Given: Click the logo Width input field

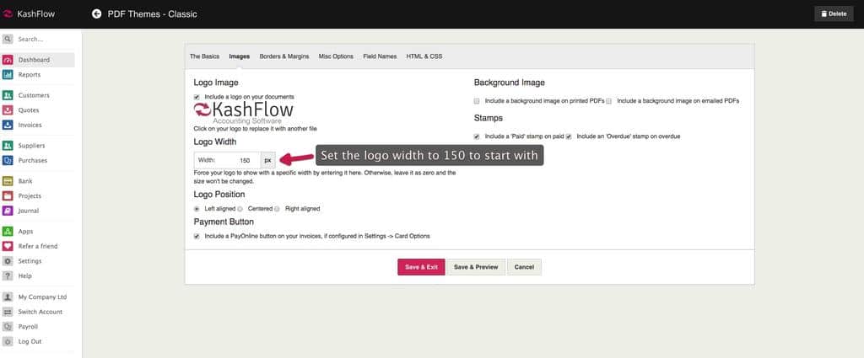Looking at the screenshot, I should coord(240,160).
